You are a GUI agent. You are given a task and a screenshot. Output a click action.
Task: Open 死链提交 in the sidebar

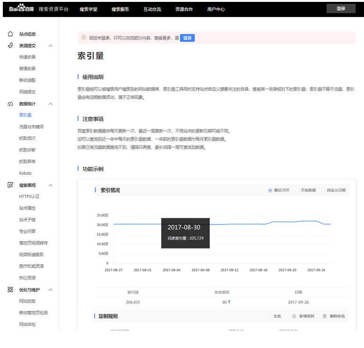(x=27, y=92)
